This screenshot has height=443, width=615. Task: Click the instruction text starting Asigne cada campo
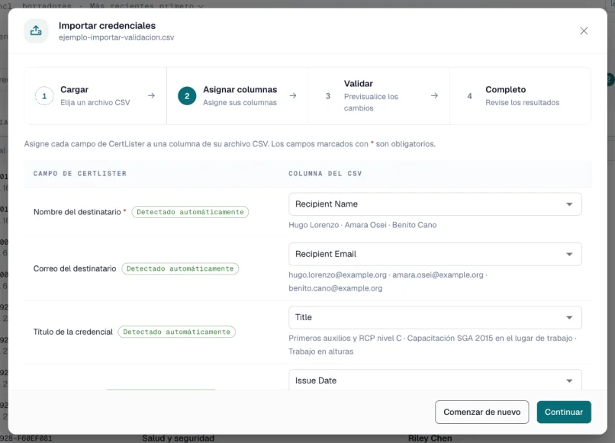click(230, 144)
